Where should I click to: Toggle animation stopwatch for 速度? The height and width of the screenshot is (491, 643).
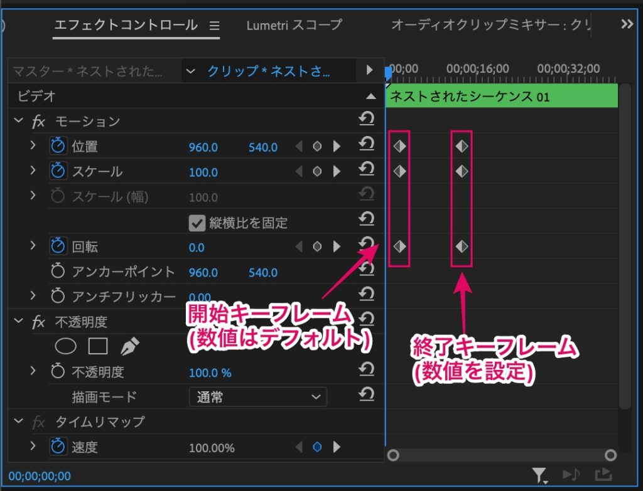click(x=58, y=446)
